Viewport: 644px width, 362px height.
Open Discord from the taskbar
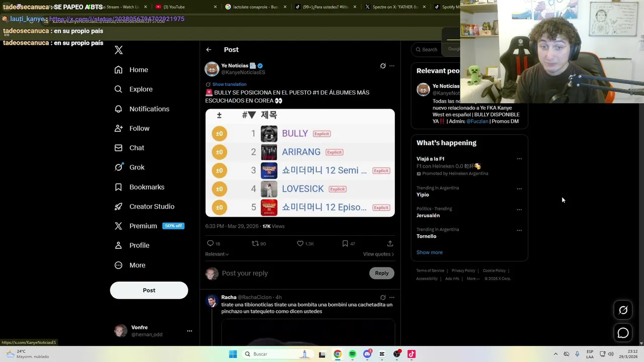[x=367, y=354]
